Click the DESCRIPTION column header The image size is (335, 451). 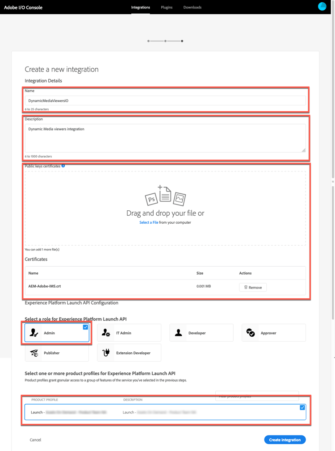133,400
